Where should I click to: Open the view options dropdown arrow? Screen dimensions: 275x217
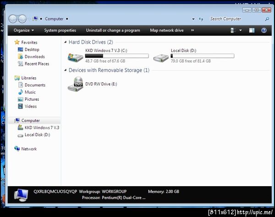click(241, 30)
